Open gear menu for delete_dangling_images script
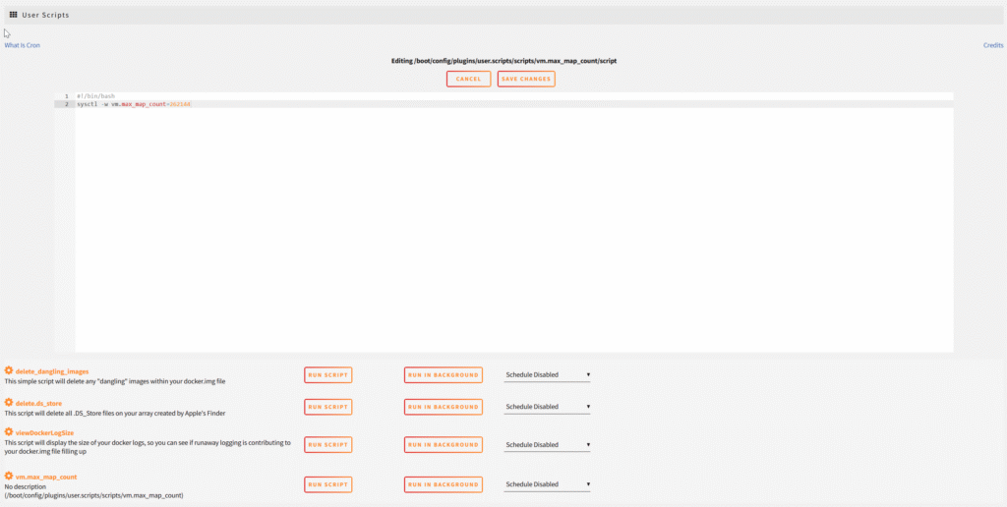The width and height of the screenshot is (1007, 507). click(x=9, y=371)
